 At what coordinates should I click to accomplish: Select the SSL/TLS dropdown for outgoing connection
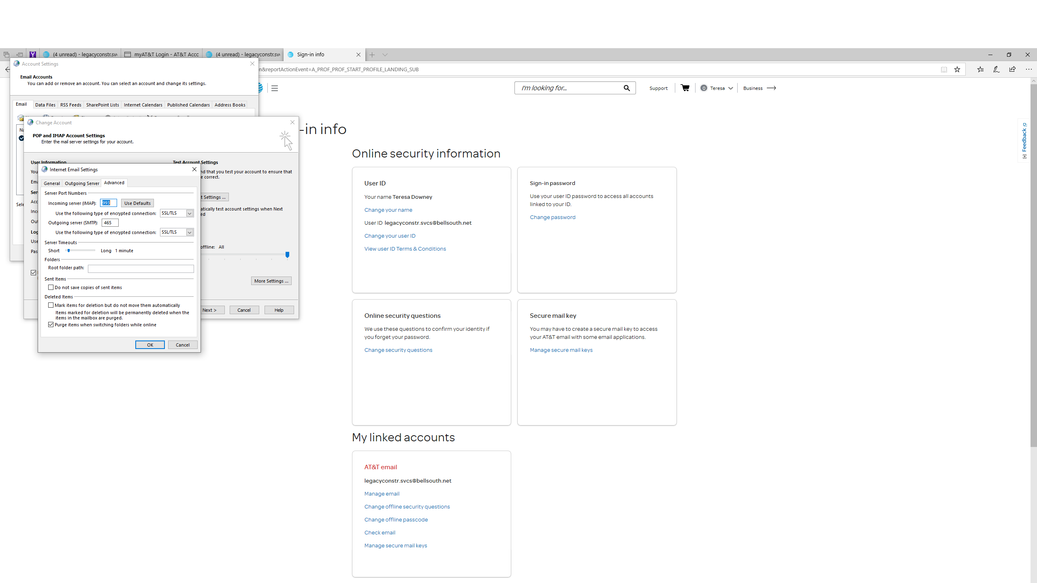[176, 232]
